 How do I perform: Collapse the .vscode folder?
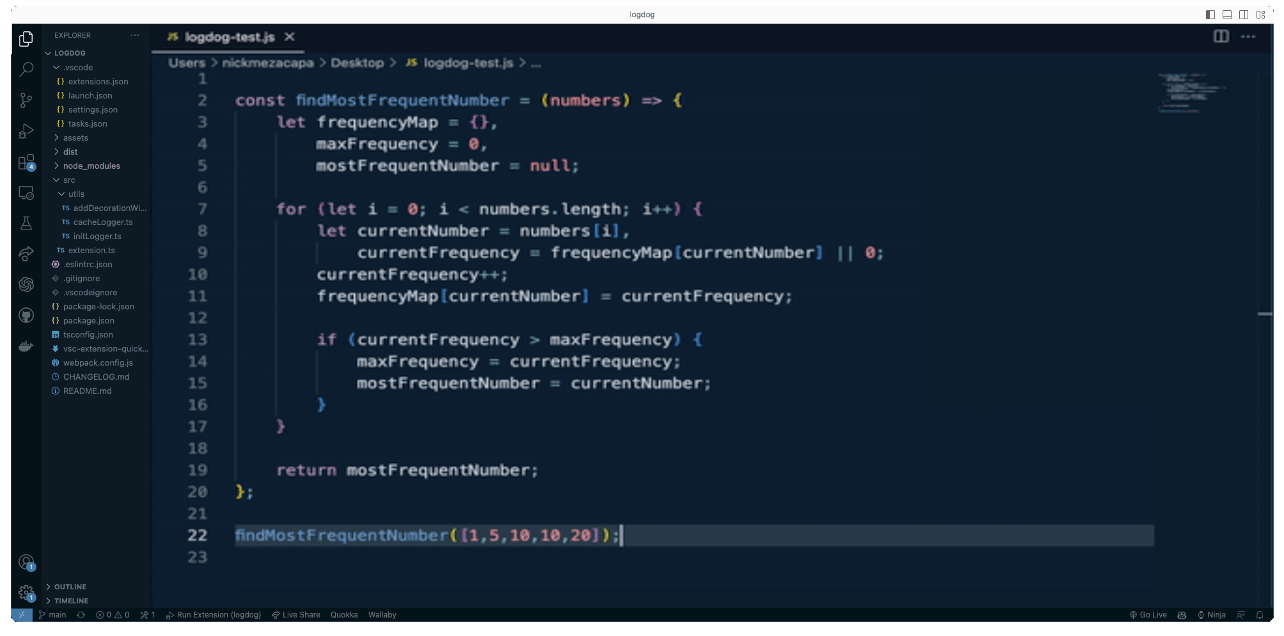(78, 67)
